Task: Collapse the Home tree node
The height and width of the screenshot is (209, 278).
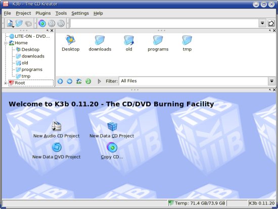Action: [x=6, y=43]
